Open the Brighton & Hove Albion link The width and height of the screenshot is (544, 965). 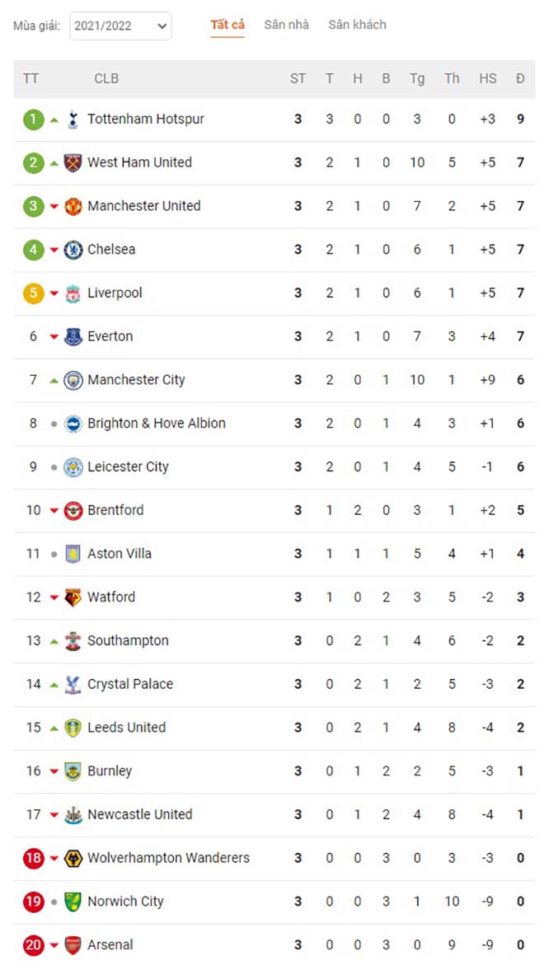pos(157,424)
